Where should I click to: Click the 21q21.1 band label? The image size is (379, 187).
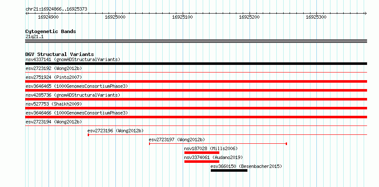[x=34, y=37]
